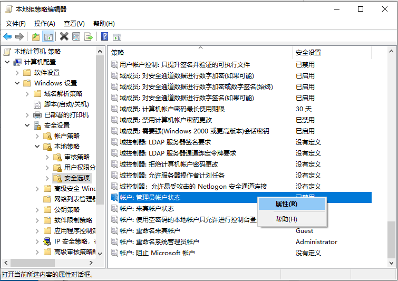Choose 帮助(H) in the context menu
This screenshot has width=398, height=281.
click(287, 219)
